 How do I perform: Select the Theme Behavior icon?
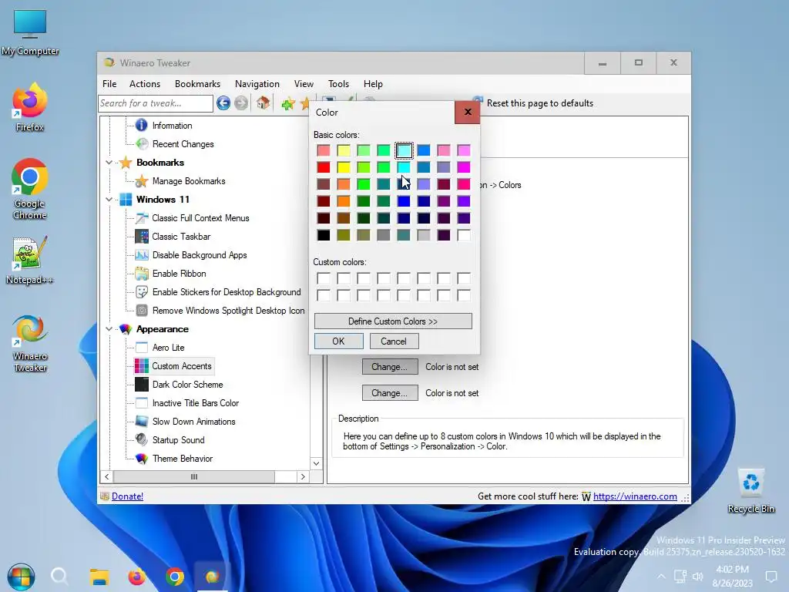click(142, 459)
